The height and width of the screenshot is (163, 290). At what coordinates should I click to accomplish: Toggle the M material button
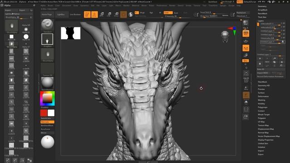tap(160, 13)
